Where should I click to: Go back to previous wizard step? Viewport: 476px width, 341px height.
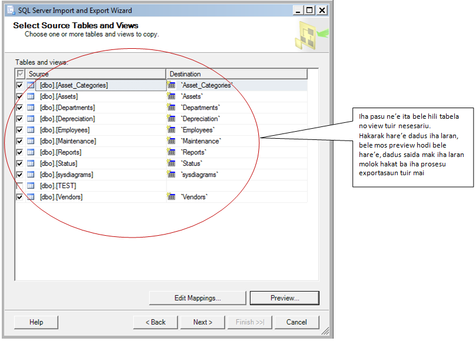[155, 322]
